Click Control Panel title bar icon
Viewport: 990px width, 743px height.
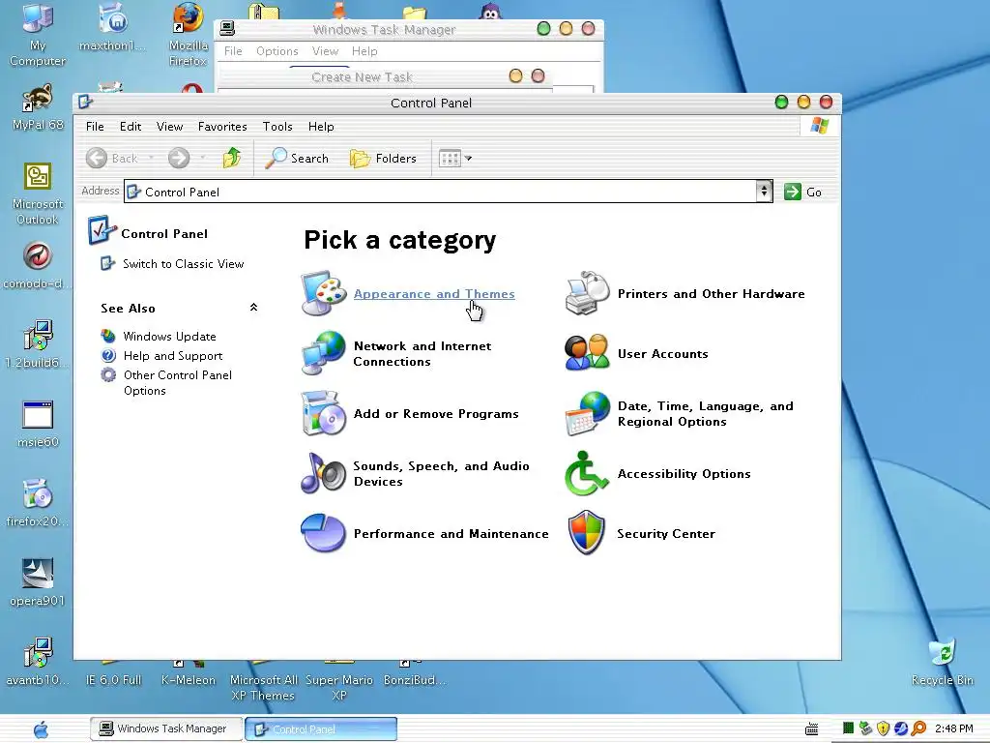coord(86,102)
